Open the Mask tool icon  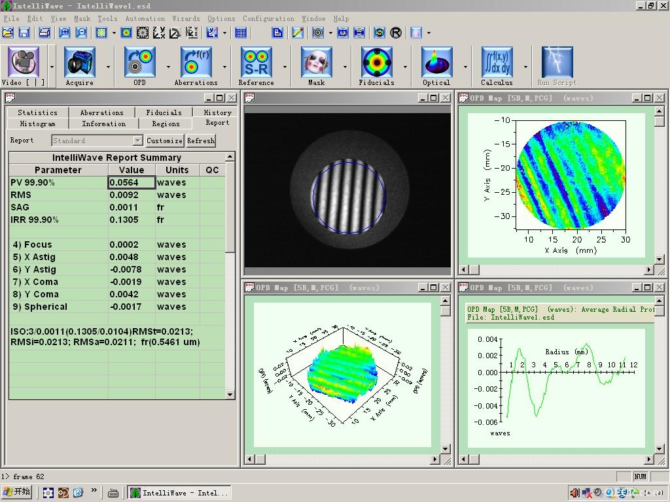[x=317, y=62]
